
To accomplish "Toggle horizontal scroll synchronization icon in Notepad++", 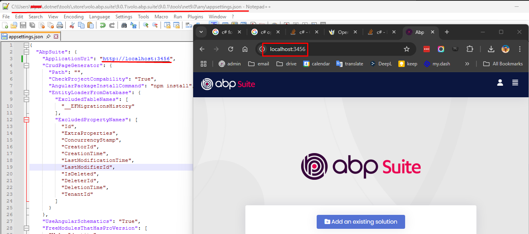I will tap(177, 25).
